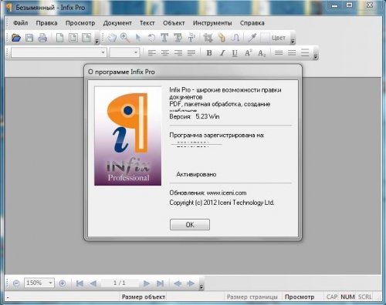Open the 150% zoom level dropdown
This screenshot has height=305, width=386.
pos(51,283)
